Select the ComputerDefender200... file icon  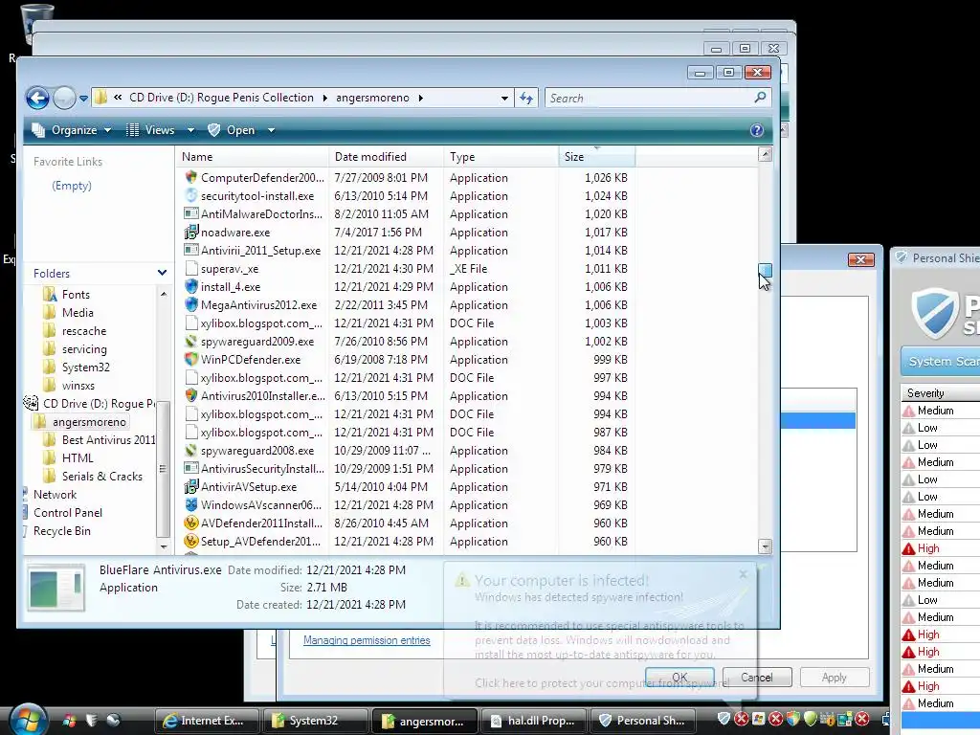(191, 177)
